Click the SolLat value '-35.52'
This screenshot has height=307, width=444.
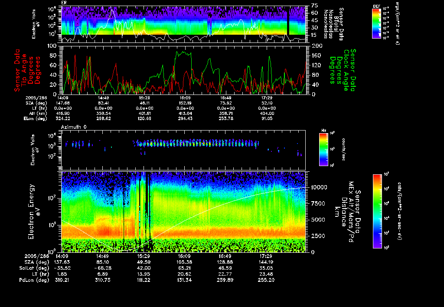[62, 268]
